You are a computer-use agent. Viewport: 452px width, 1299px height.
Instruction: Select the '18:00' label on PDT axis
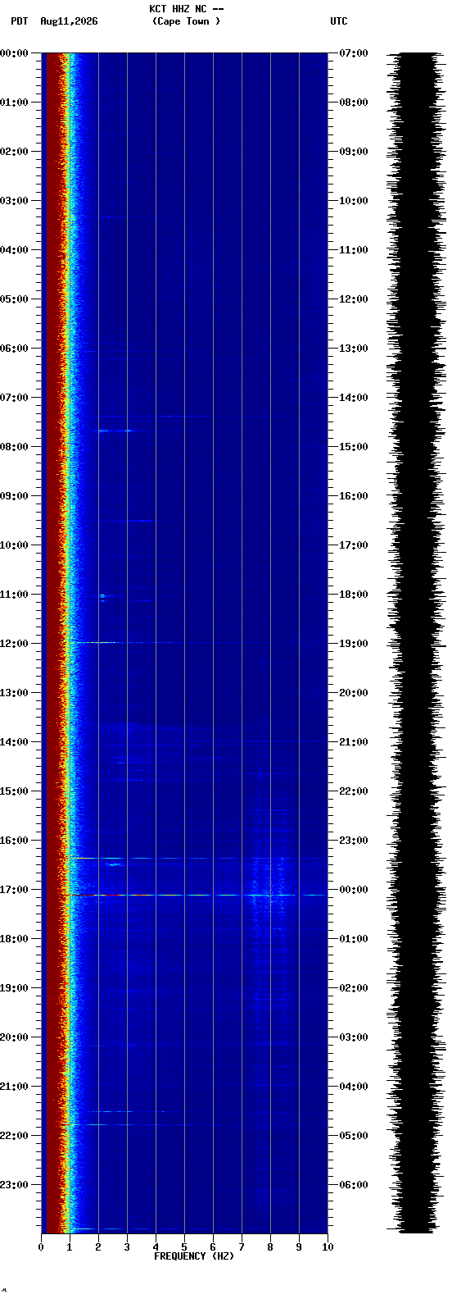(x=14, y=939)
